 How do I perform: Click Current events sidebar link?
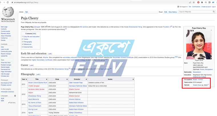pos(5,31)
